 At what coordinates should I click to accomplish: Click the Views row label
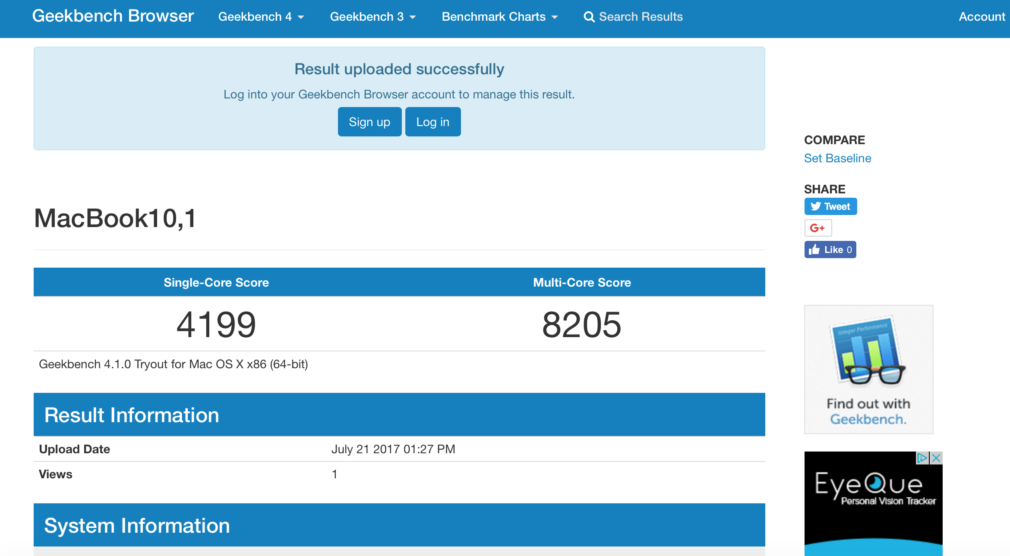coord(56,474)
